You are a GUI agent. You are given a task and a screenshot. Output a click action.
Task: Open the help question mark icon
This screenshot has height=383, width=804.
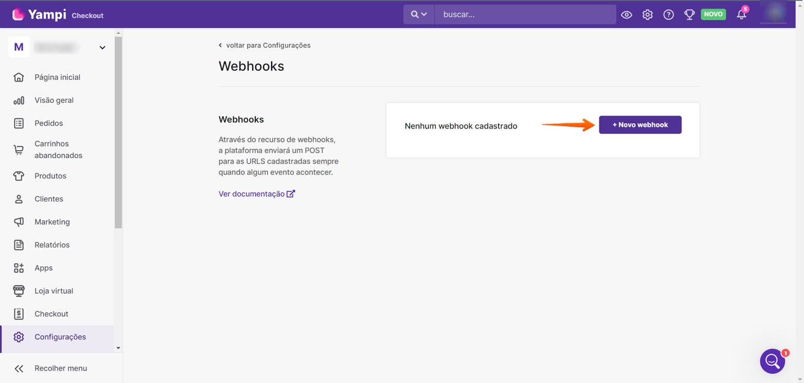[668, 14]
